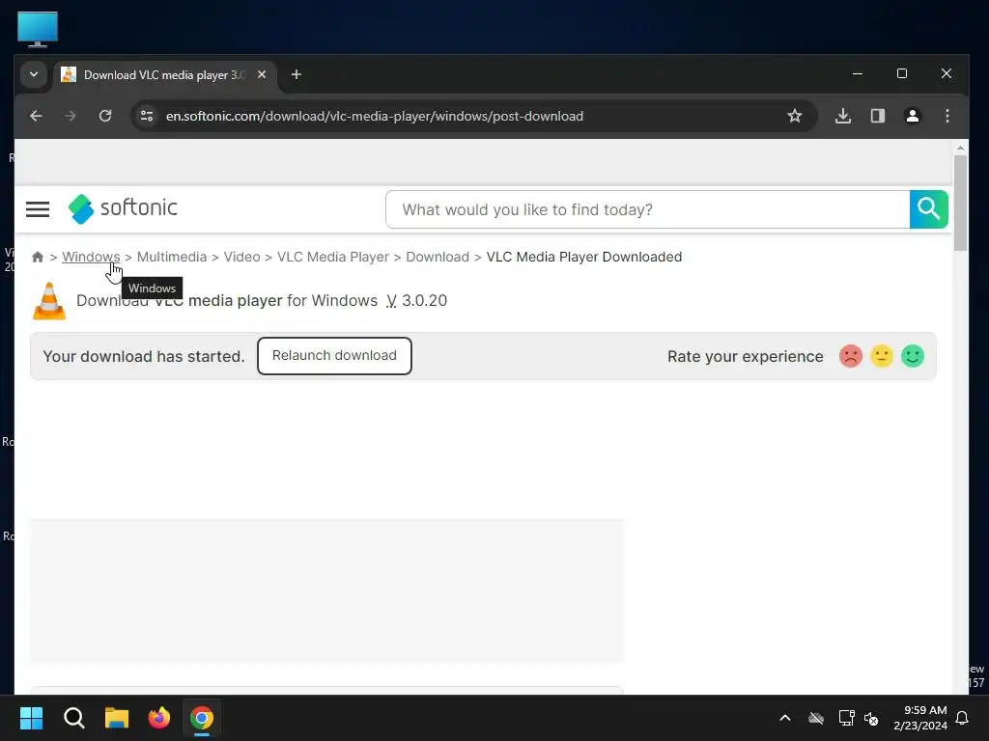
Task: Rate experience with yellow neutral face
Action: pos(881,356)
